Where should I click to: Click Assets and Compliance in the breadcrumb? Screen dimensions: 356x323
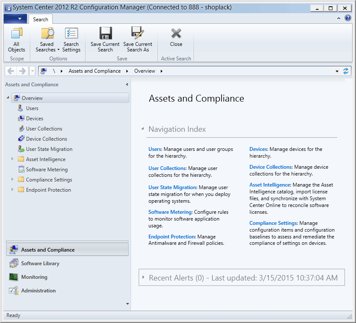click(95, 71)
